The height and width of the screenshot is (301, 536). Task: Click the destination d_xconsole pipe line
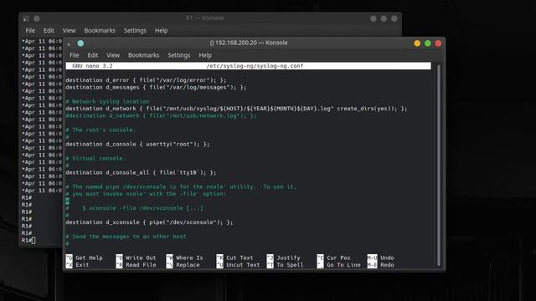[x=149, y=222]
